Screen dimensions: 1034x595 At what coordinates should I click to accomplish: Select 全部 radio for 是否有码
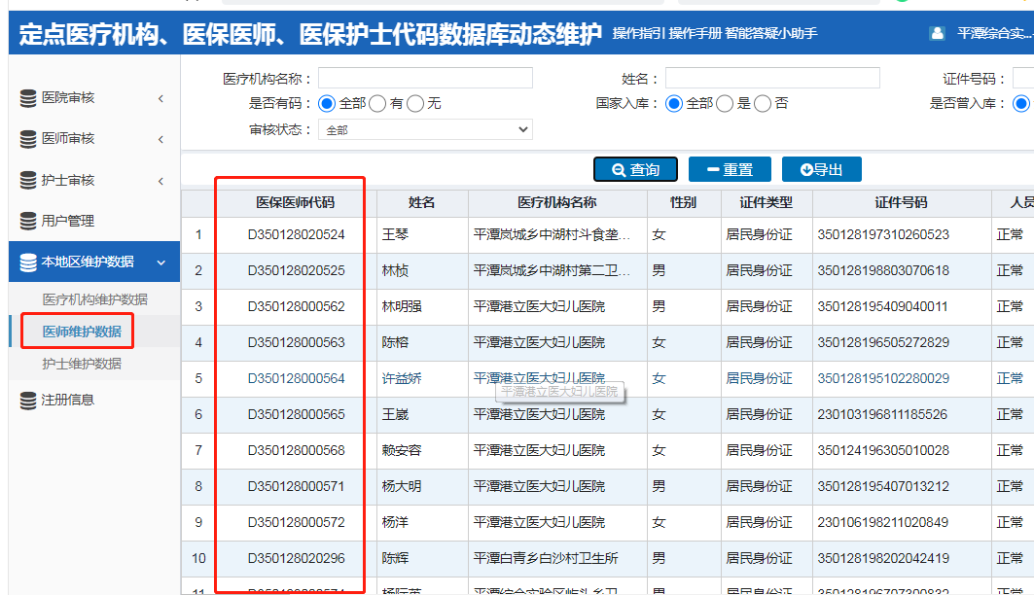327,103
